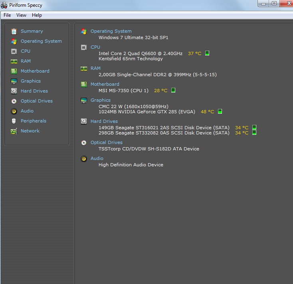Click the 48 °C graphics temperature value

pos(208,112)
